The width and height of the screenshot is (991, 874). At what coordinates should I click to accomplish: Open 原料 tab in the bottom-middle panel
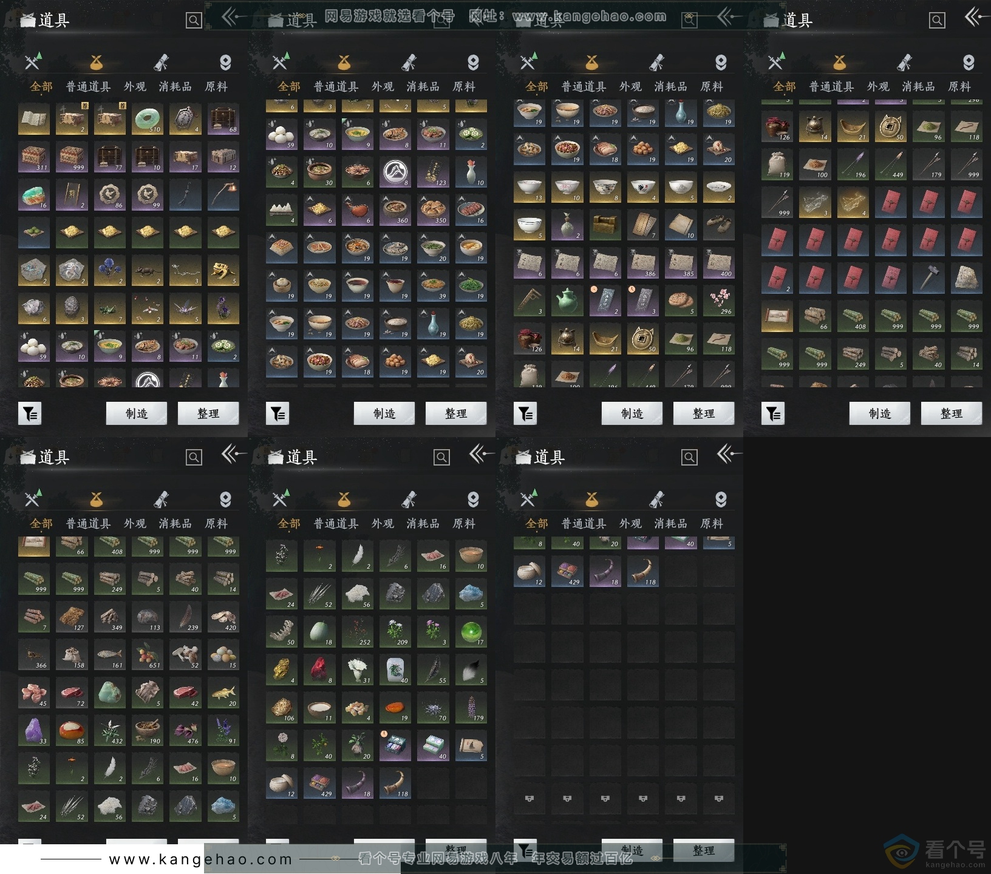tap(464, 524)
